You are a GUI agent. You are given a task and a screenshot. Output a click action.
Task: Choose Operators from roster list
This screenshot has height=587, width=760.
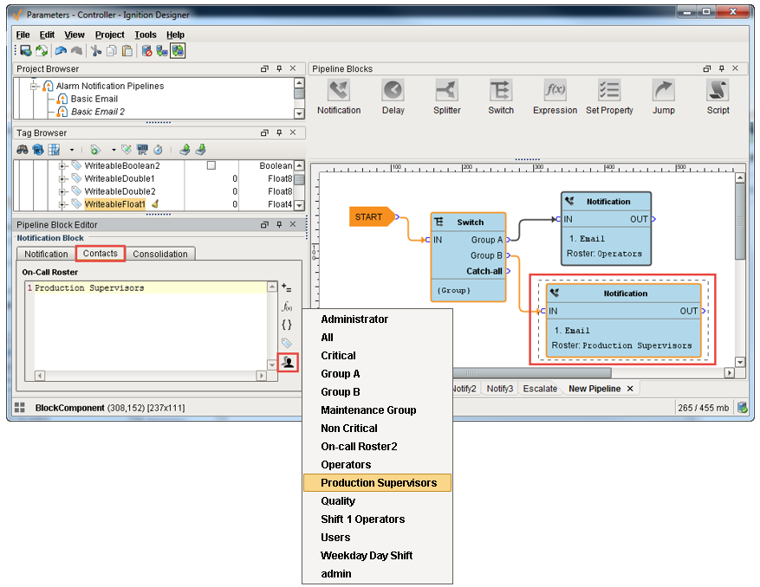click(378, 464)
